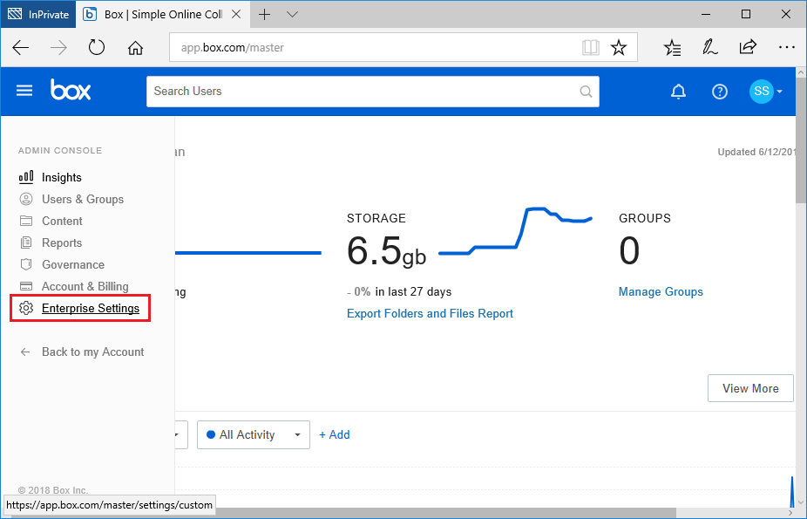
Task: Expand the tab preview chevron
Action: (x=292, y=15)
